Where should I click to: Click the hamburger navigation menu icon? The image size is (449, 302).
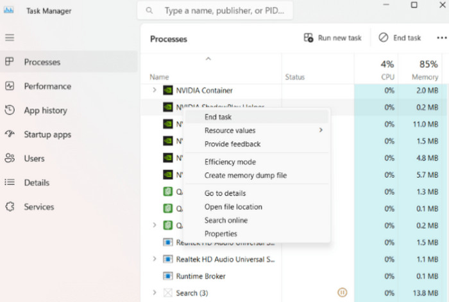pos(10,38)
